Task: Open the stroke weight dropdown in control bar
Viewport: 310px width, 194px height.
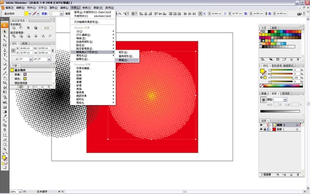Action: click(x=61, y=13)
